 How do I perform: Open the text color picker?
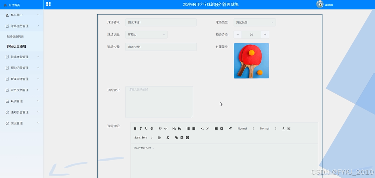pyautogui.click(x=283, y=129)
